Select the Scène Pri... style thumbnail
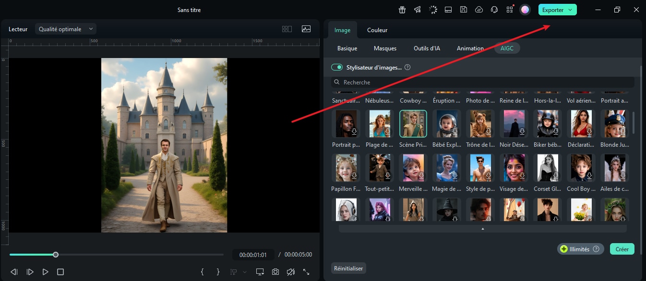The image size is (646, 281). [413, 124]
